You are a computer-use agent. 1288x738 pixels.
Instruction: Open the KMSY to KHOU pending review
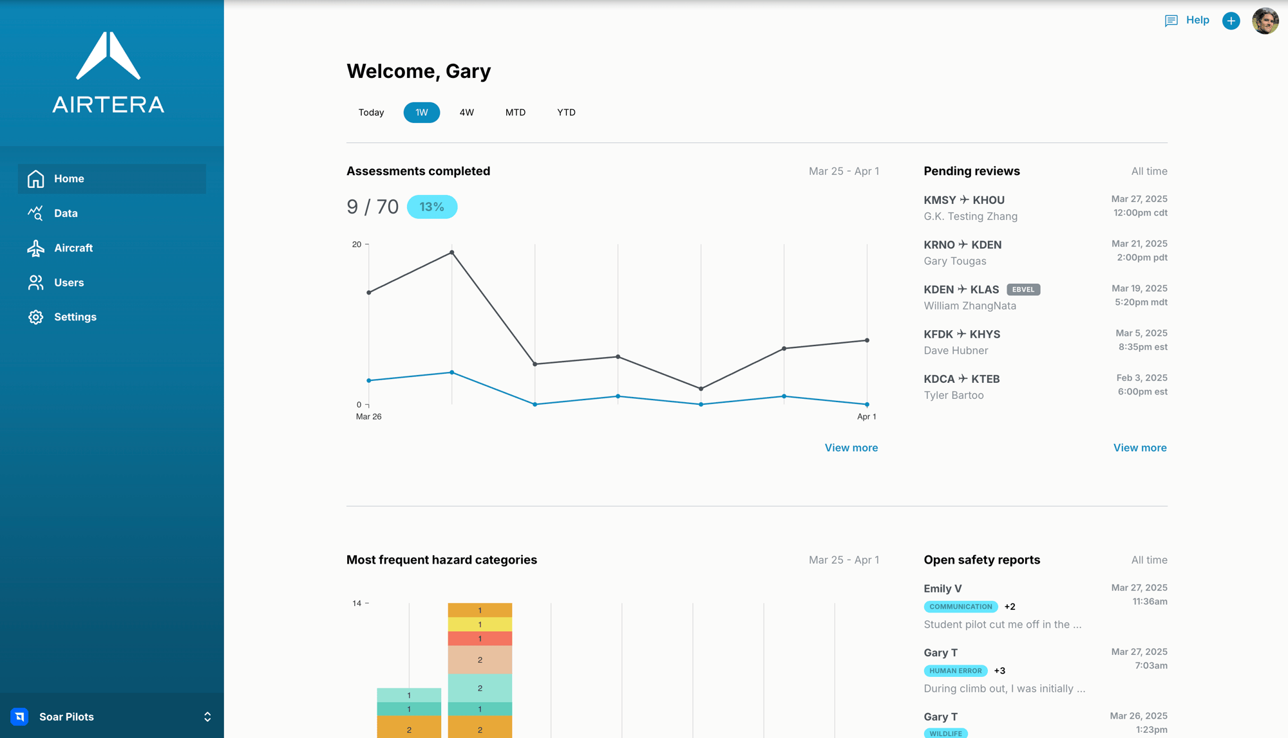pyautogui.click(x=1045, y=208)
